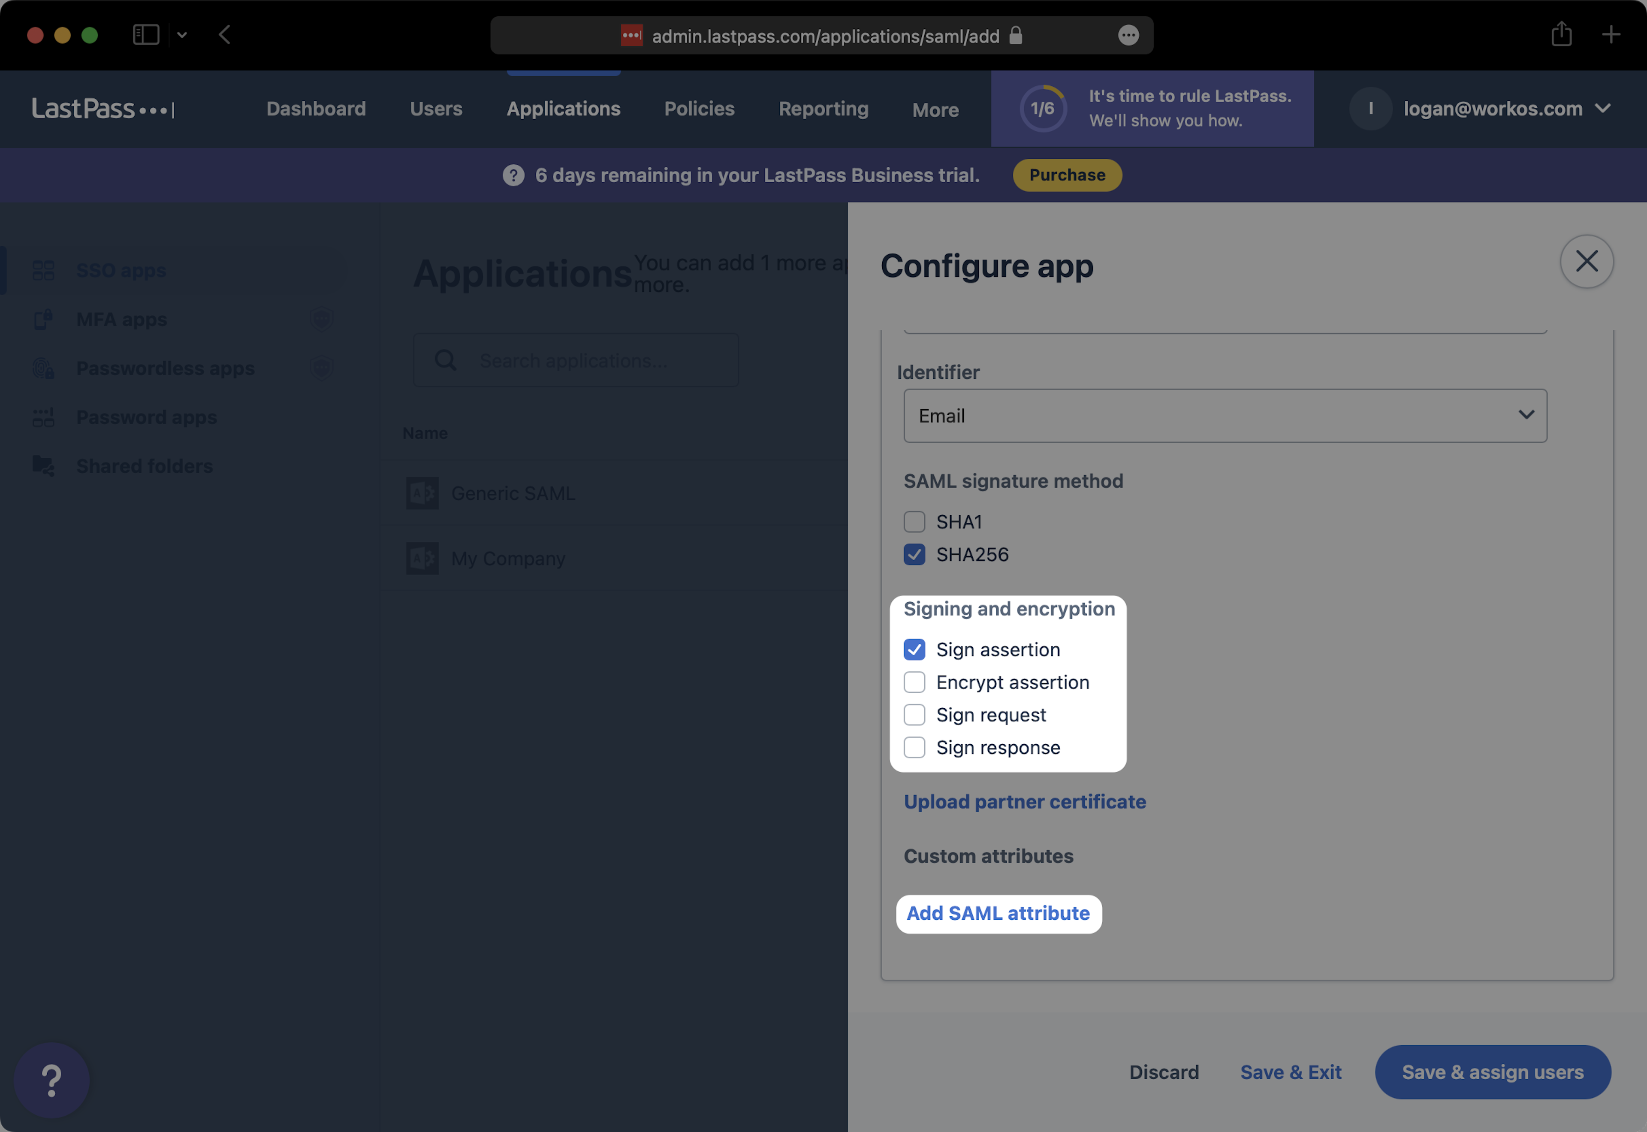
Task: Click trial info question mark icon
Action: coord(513,175)
